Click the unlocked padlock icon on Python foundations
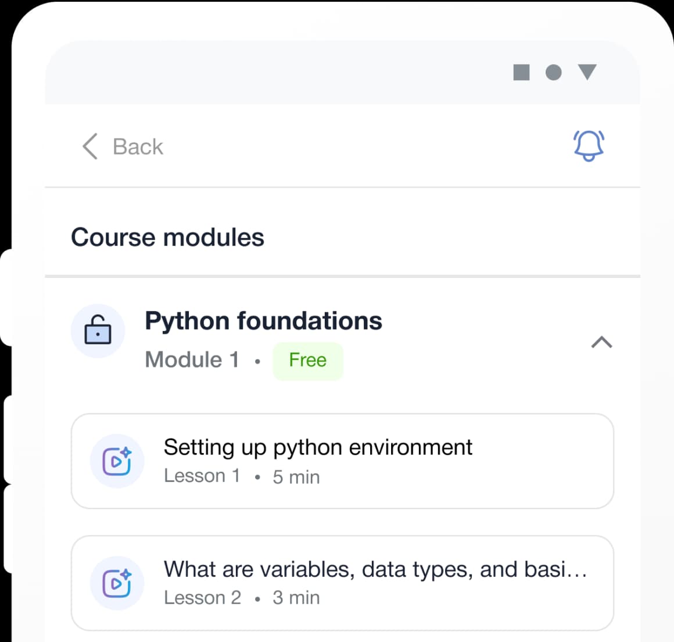 (98, 330)
